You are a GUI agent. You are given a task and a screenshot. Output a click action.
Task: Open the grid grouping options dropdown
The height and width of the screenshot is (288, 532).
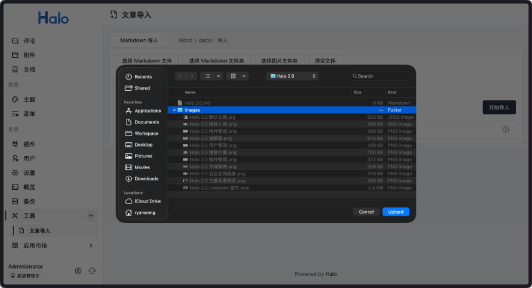click(x=237, y=76)
